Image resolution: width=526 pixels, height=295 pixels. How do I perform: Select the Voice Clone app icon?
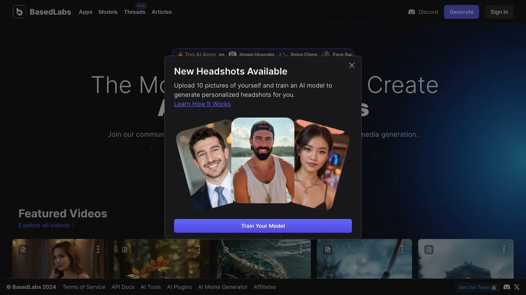pos(283,54)
